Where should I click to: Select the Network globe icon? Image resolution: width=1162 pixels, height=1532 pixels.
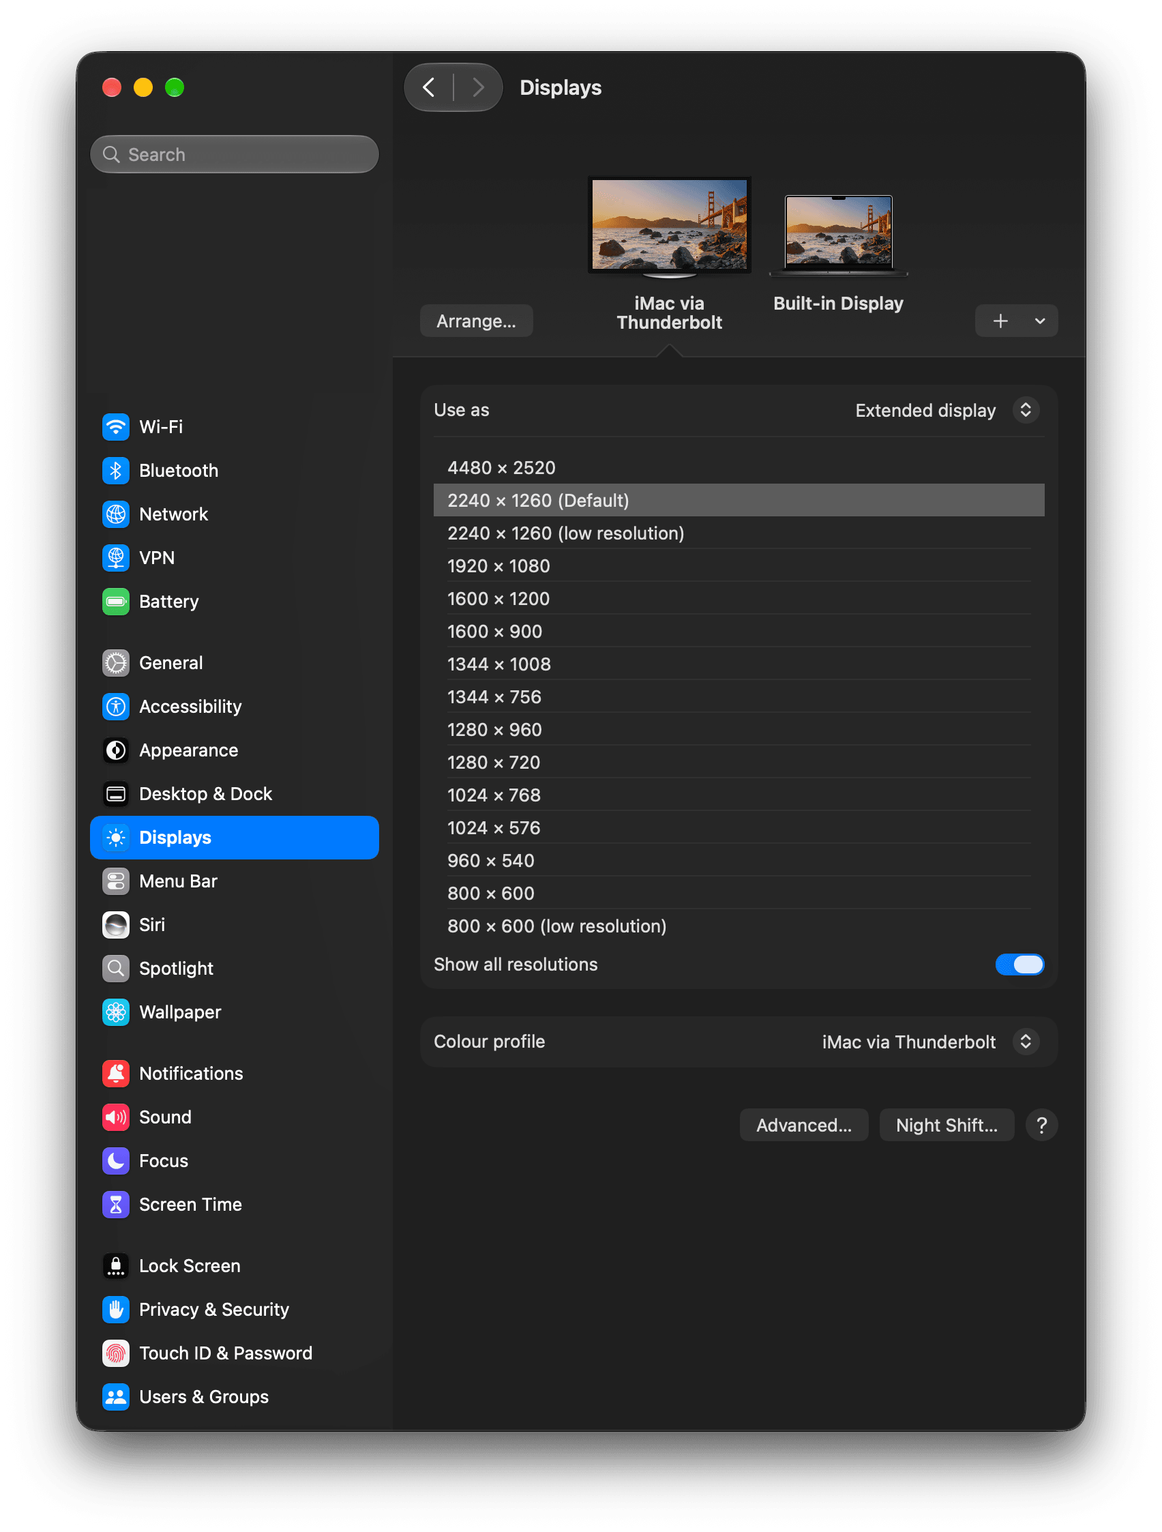[116, 514]
